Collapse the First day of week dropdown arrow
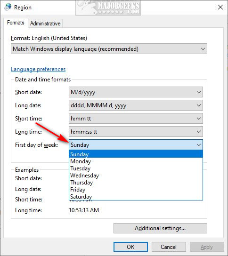 pyautogui.click(x=199, y=144)
